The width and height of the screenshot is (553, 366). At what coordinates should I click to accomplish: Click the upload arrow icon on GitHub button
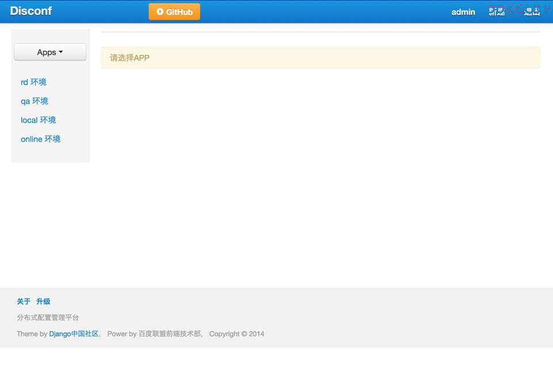coord(160,12)
